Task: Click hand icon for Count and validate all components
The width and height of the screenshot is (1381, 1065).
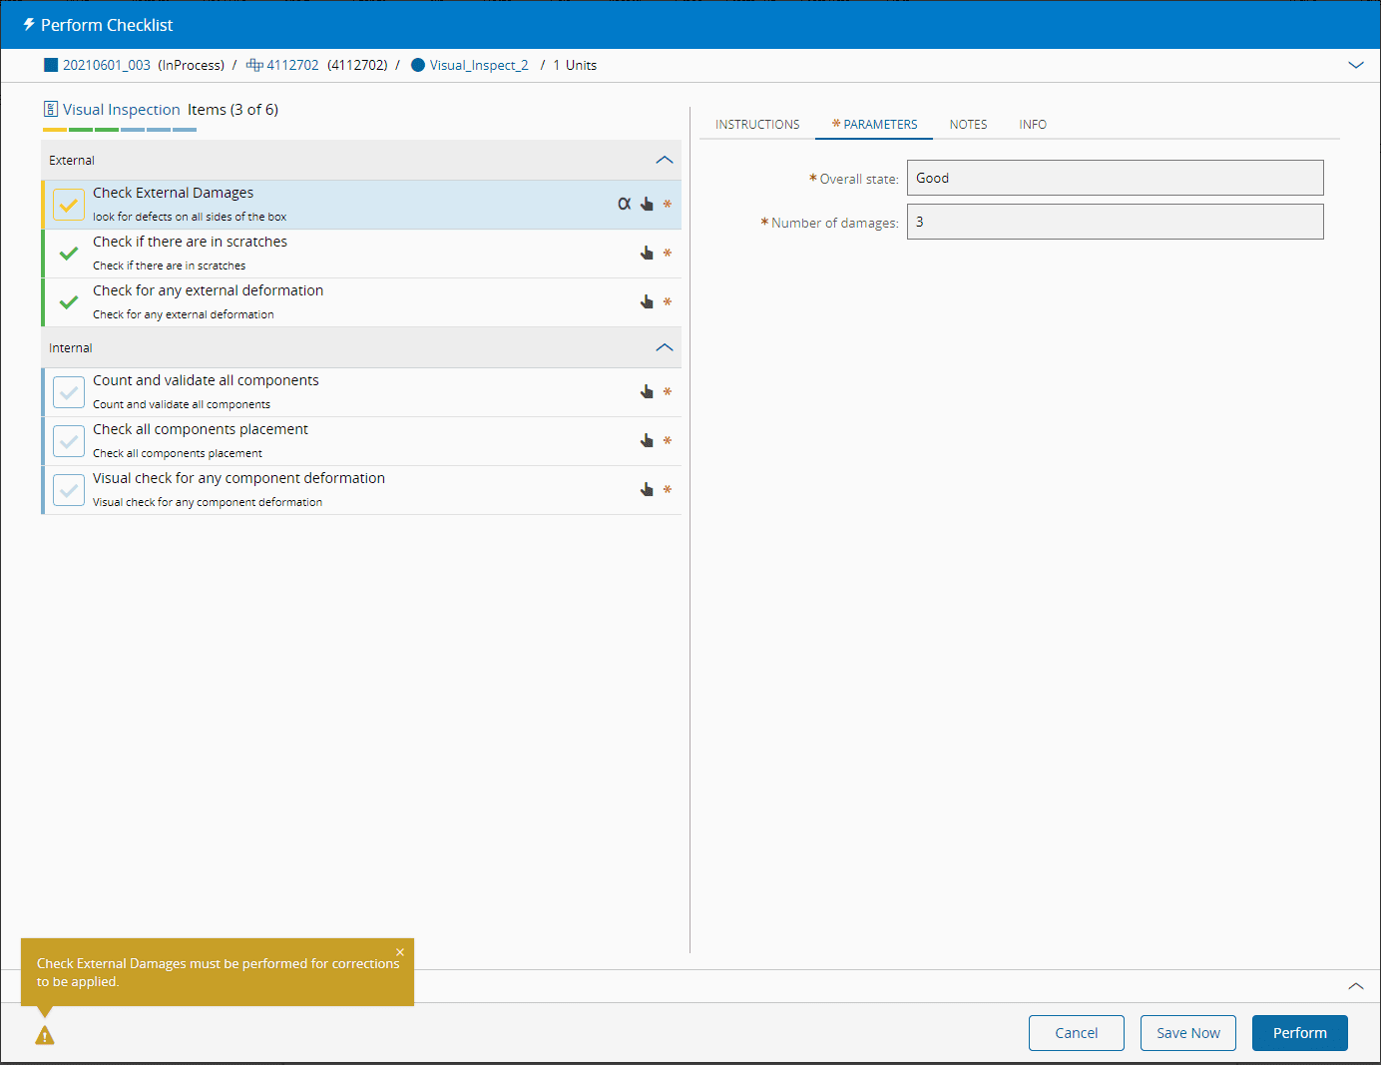Action: click(647, 391)
